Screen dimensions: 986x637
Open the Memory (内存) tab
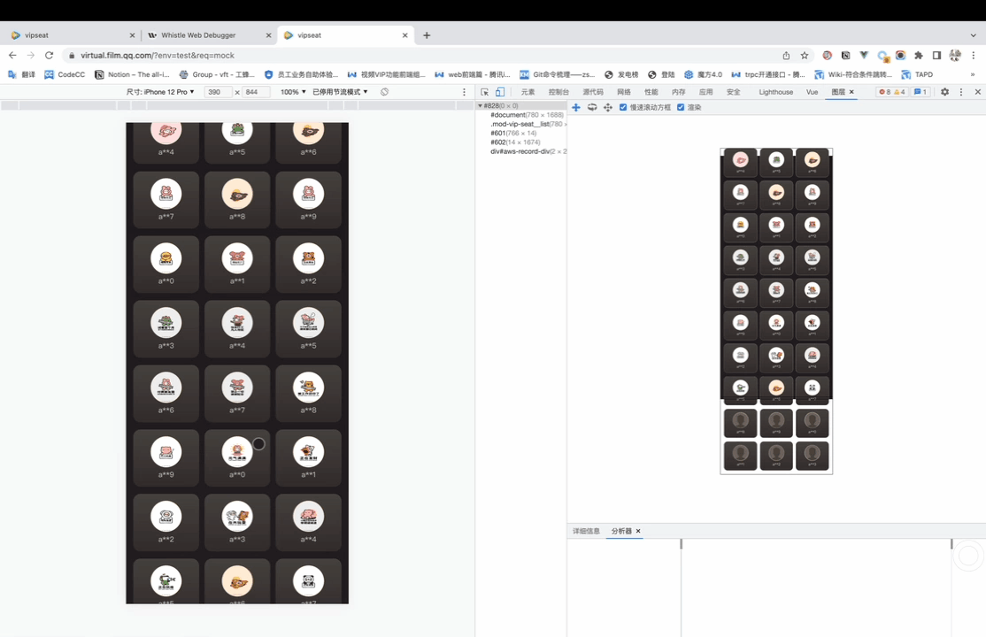[679, 92]
